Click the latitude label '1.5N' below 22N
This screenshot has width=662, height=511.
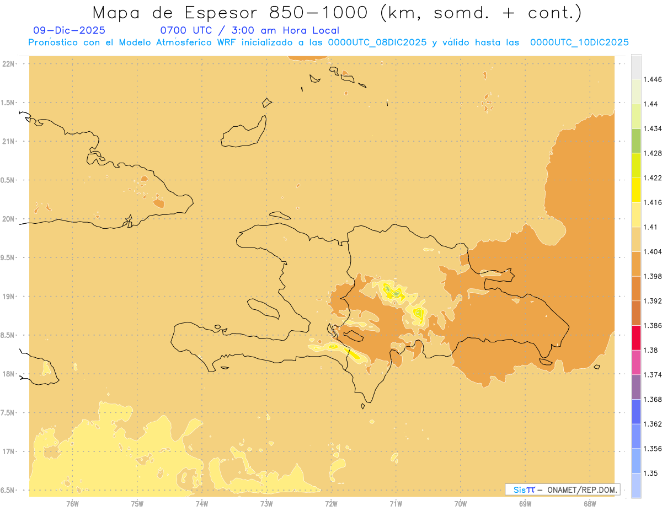pos(8,103)
